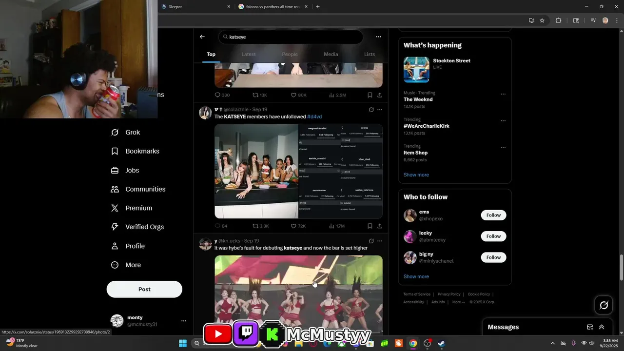Follow leeky @abmleeky
The width and height of the screenshot is (624, 351).
493,236
